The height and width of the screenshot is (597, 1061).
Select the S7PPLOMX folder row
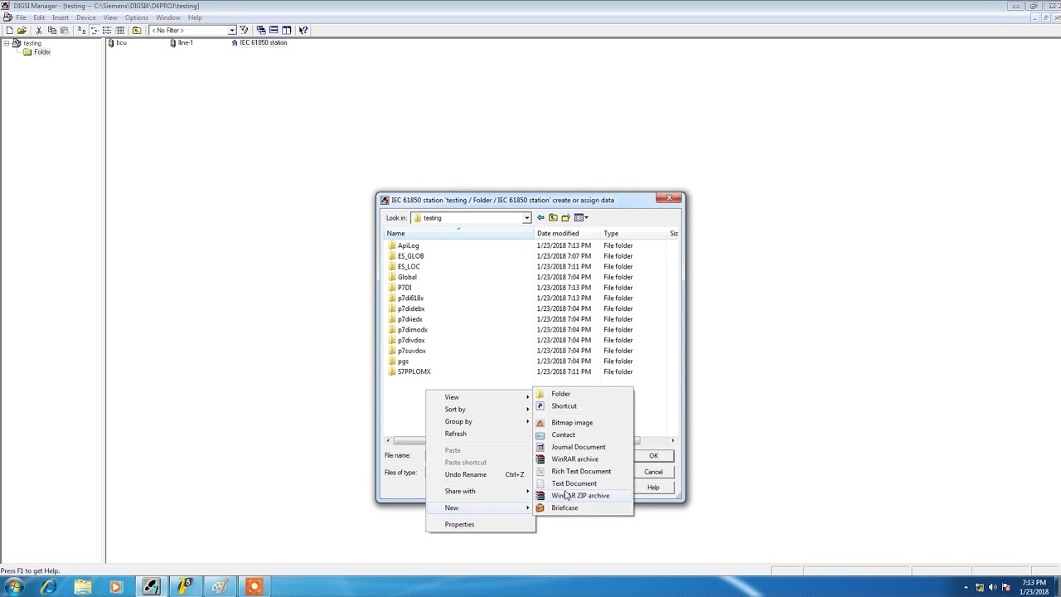530,372
